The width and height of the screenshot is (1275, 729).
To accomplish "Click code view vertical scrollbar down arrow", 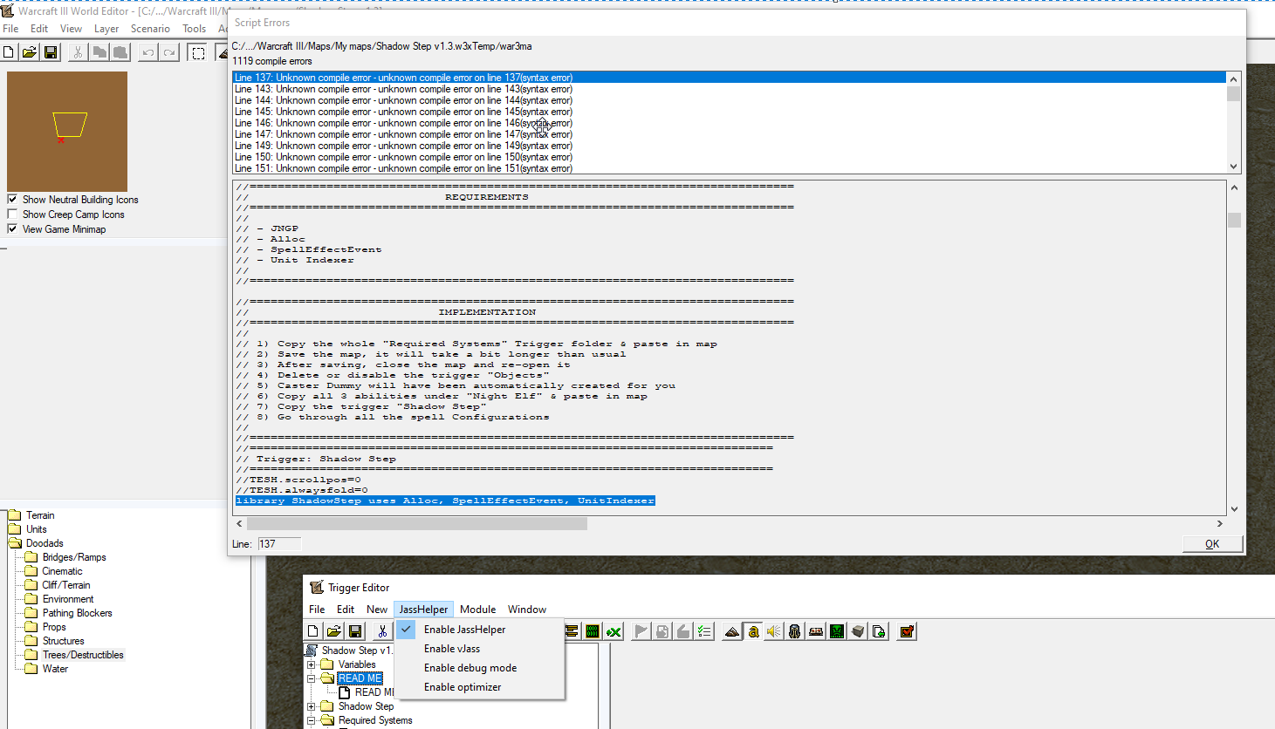I will coord(1234,509).
